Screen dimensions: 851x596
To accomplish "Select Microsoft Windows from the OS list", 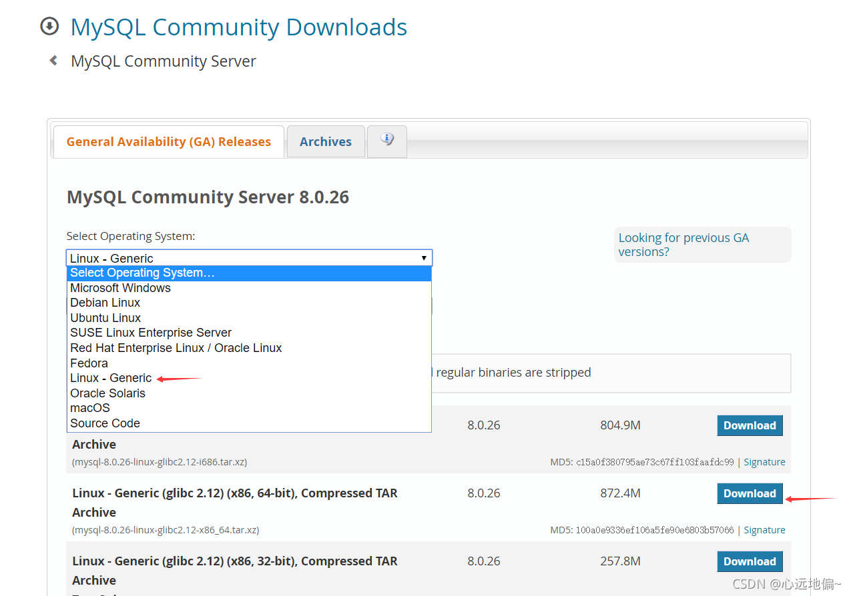I will click(249, 288).
